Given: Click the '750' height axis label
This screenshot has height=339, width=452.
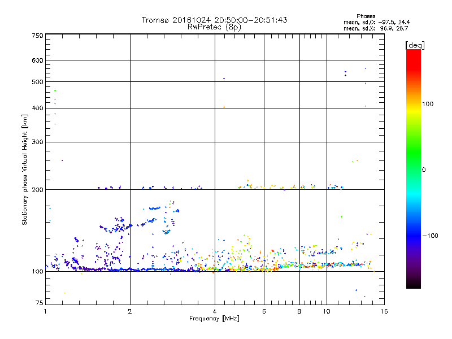Looking at the screenshot, I should pyautogui.click(x=38, y=36).
